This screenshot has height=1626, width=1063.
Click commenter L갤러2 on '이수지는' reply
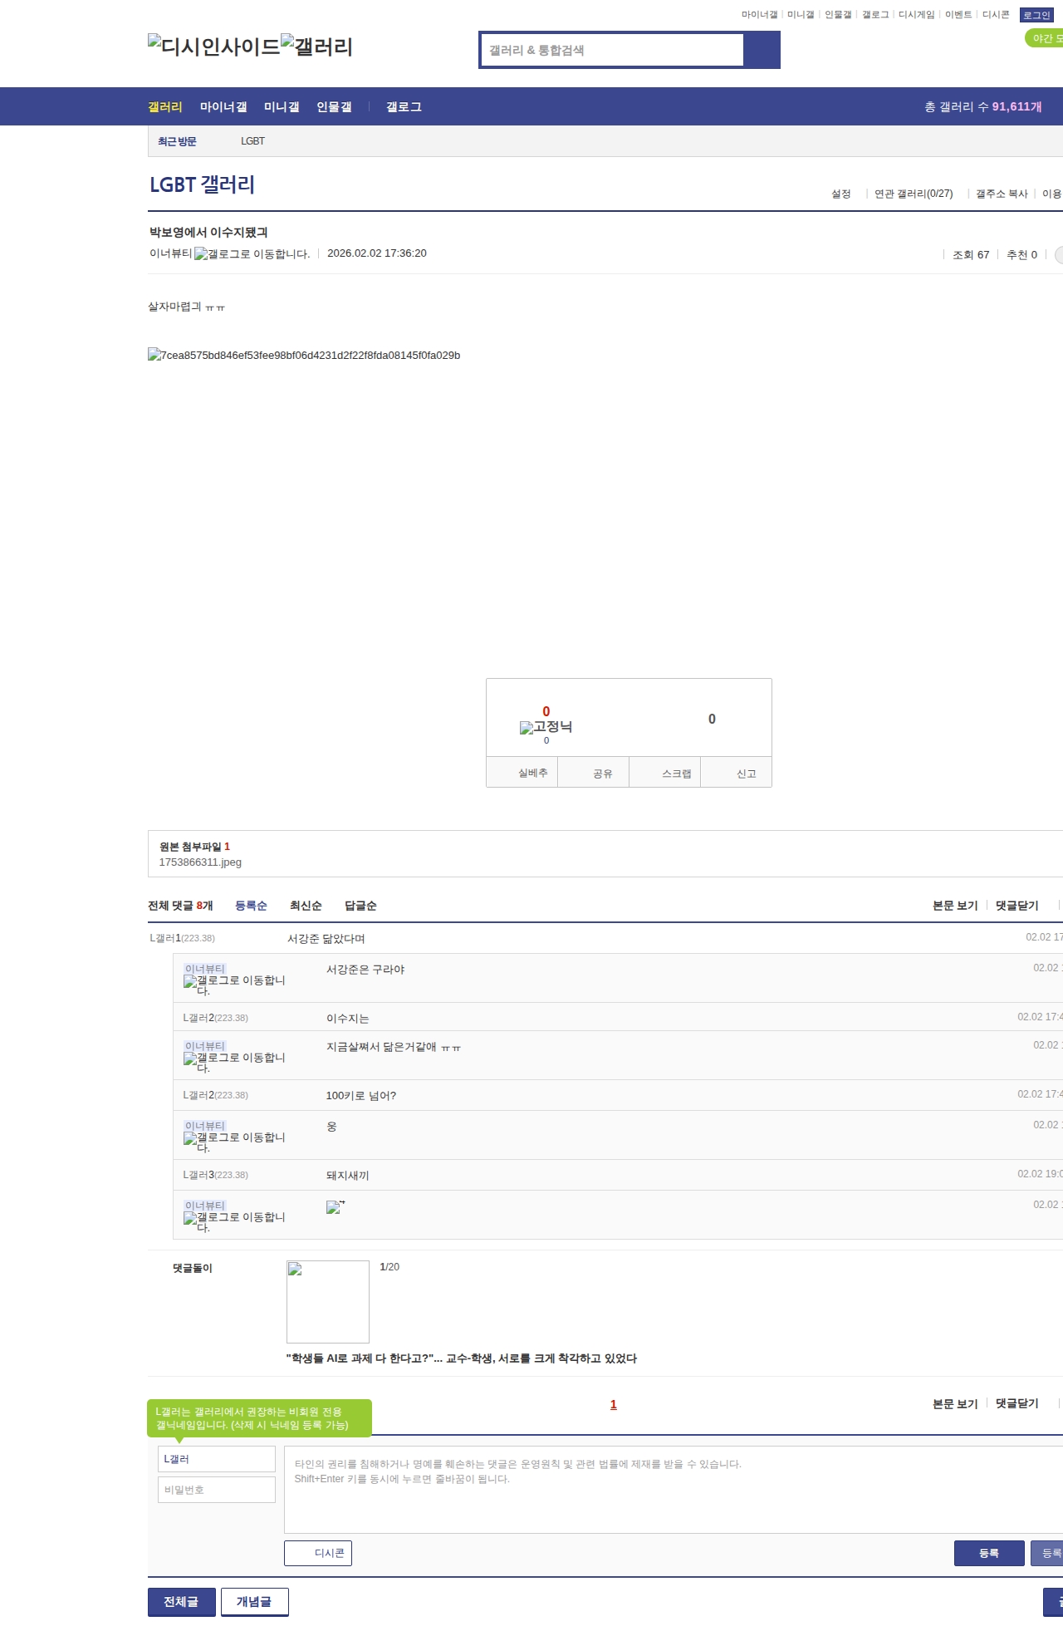(215, 1018)
